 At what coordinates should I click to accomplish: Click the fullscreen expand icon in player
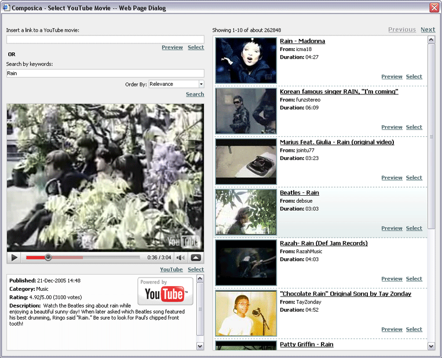(196, 258)
